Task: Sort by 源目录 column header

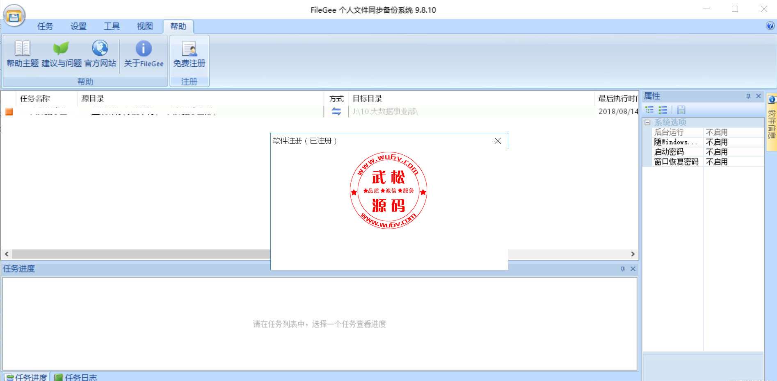Action: click(x=201, y=98)
